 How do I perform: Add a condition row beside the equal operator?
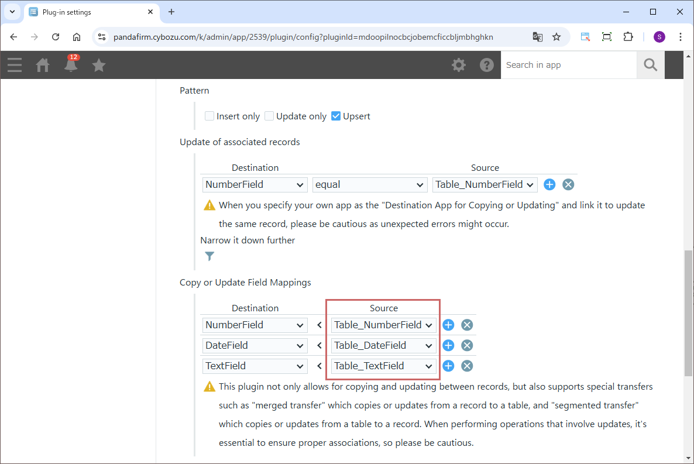click(x=549, y=184)
